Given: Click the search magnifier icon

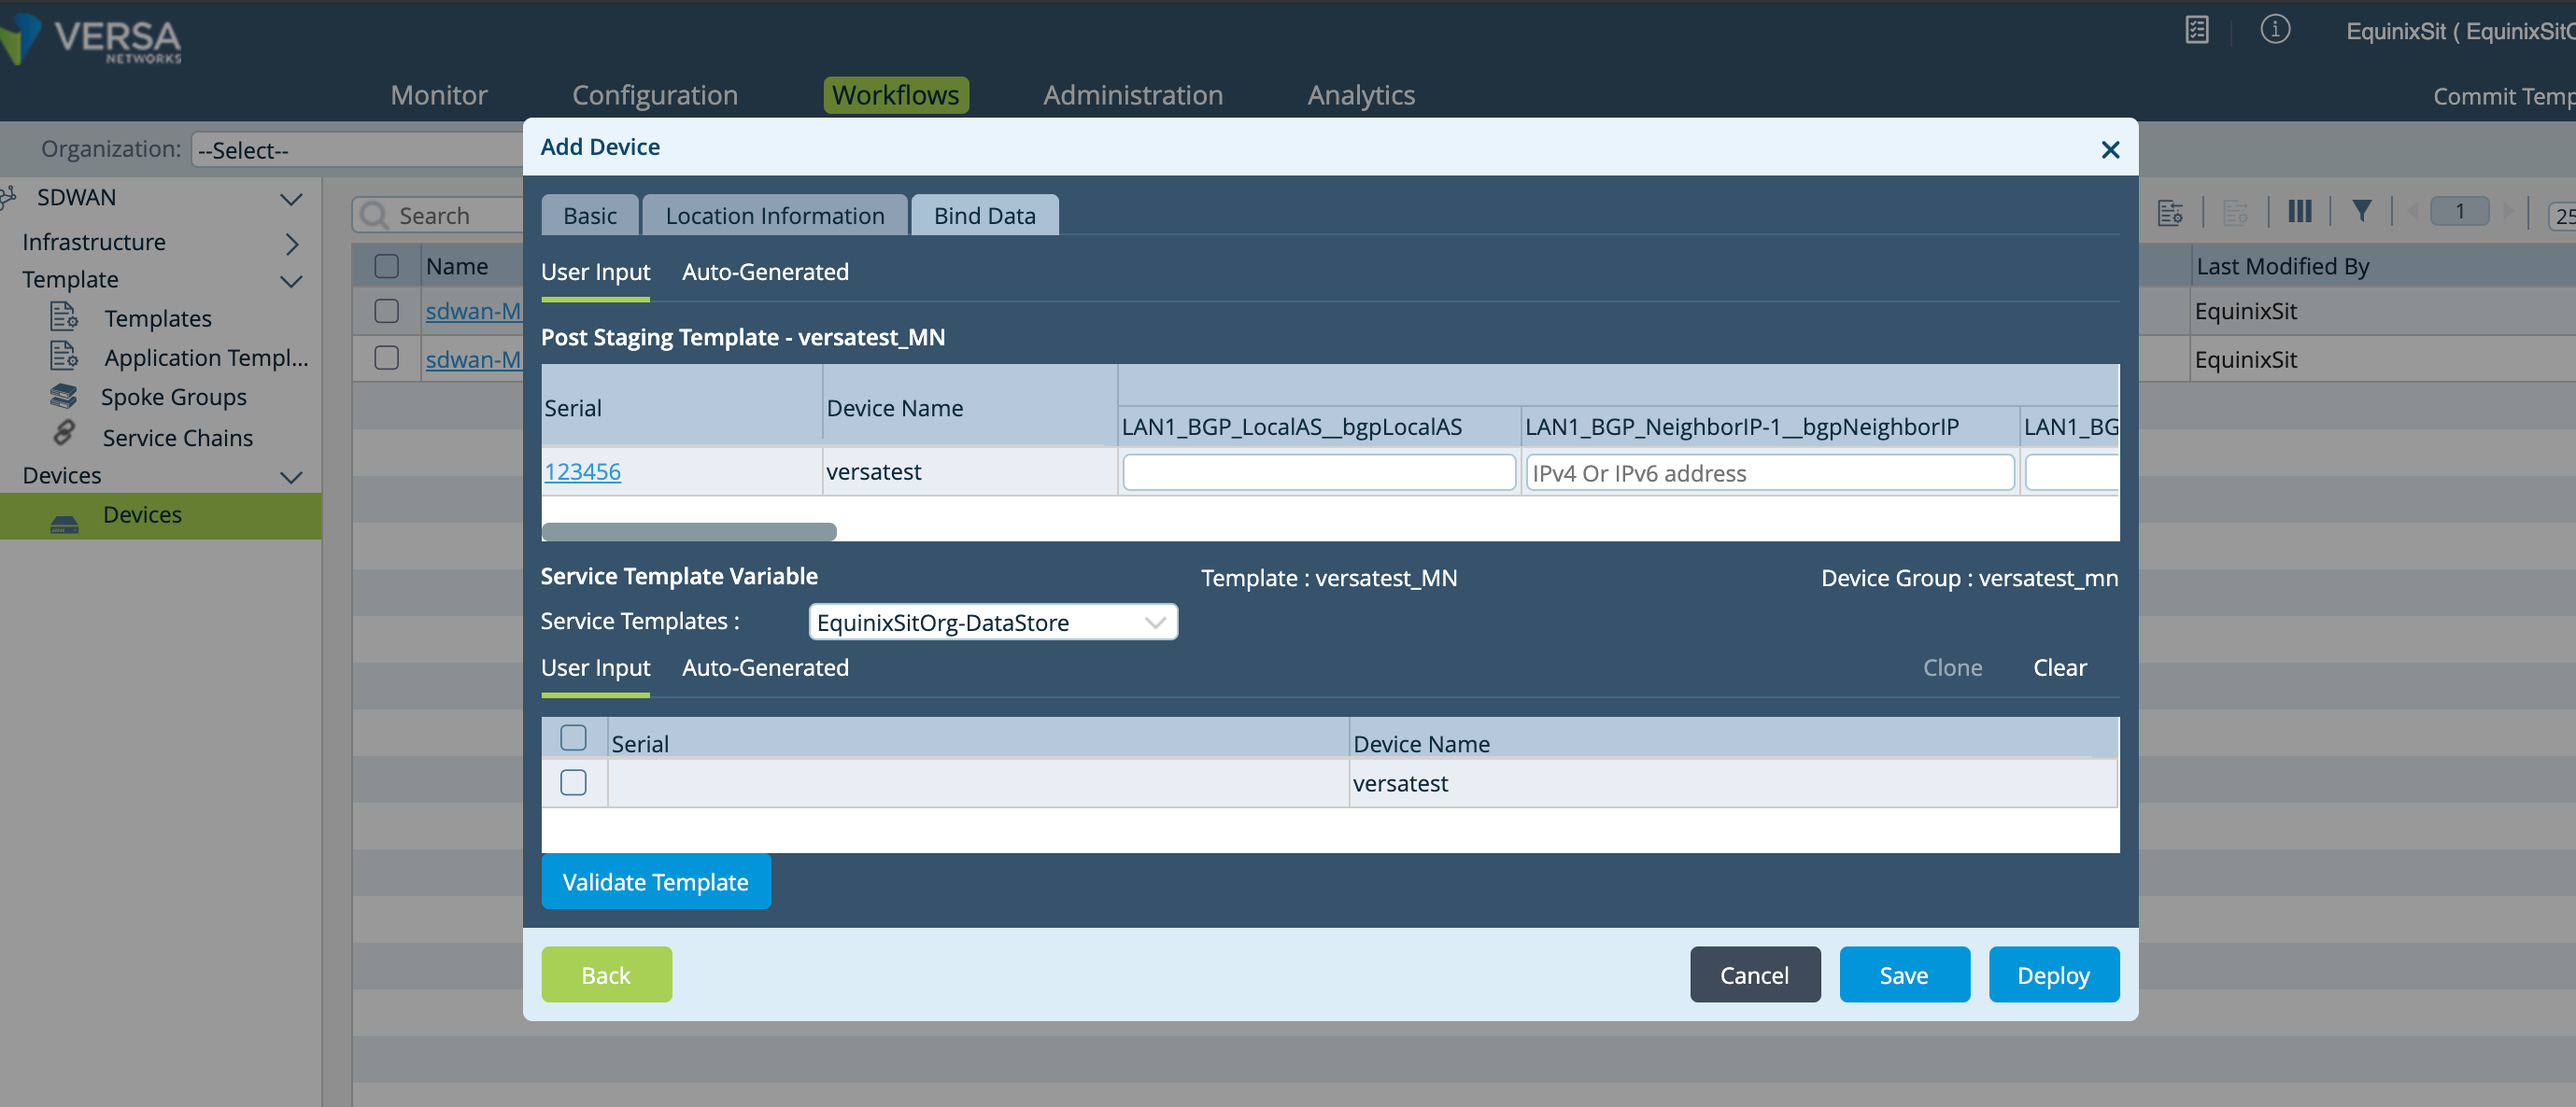Looking at the screenshot, I should click(374, 215).
